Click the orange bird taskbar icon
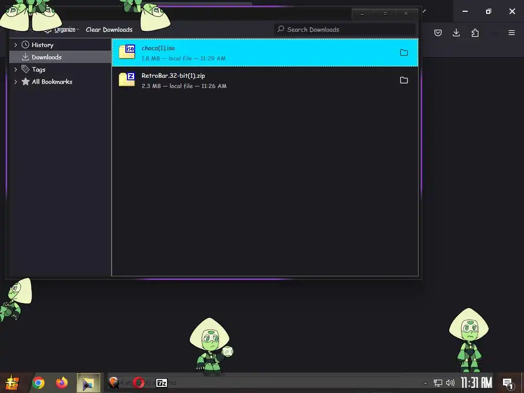 tap(114, 383)
